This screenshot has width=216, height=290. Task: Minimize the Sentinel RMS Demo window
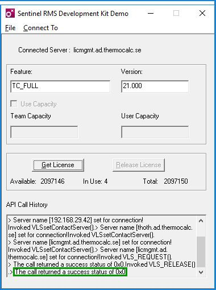(x=151, y=13)
